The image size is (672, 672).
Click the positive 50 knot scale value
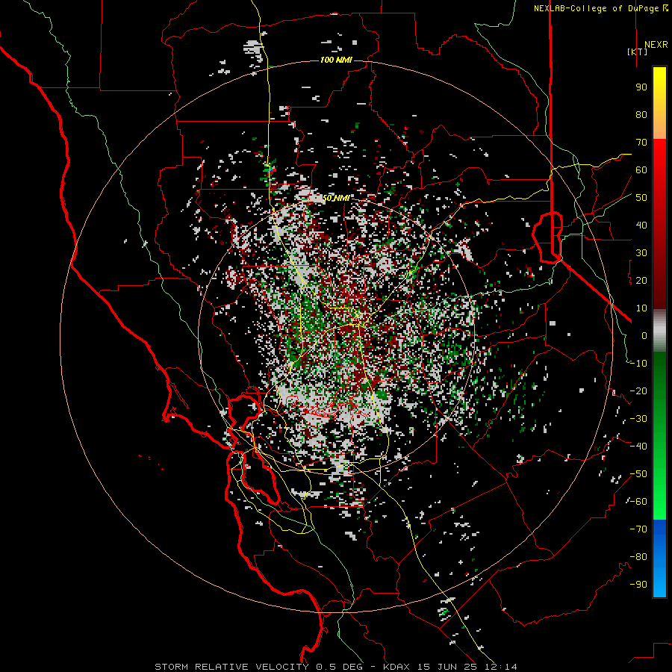point(641,198)
